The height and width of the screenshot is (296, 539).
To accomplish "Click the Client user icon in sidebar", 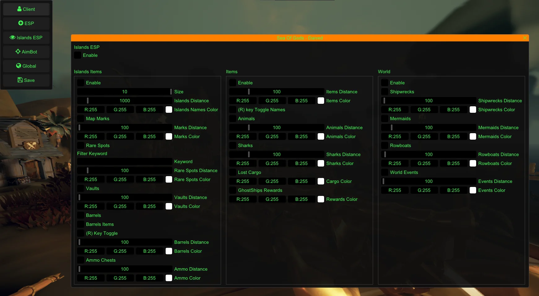I will coord(20,9).
